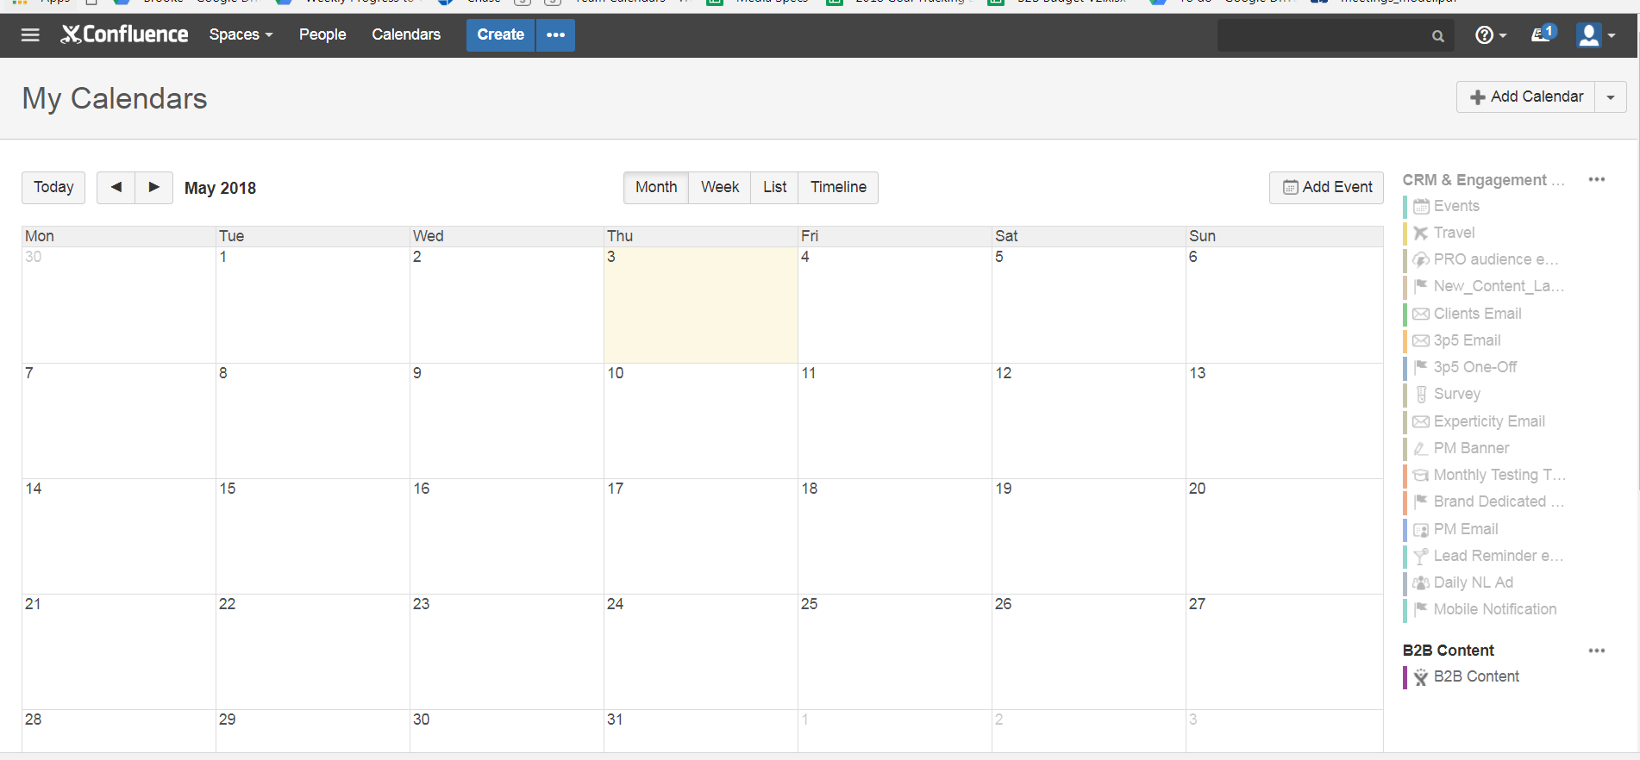Image resolution: width=1640 pixels, height=760 pixels.
Task: Open the help question mark menu
Action: 1491,35
